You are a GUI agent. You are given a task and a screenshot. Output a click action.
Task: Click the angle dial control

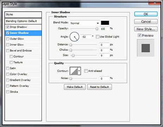[74, 37]
